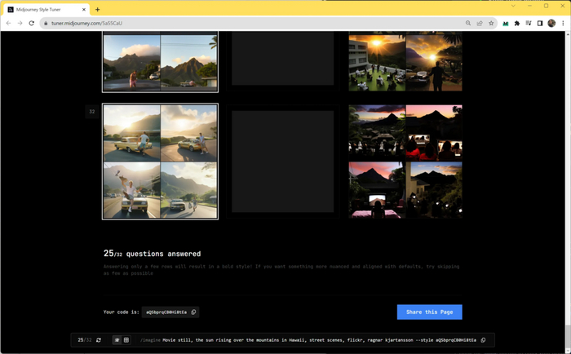
Task: Switch to the grid compare view
Action: (126, 340)
